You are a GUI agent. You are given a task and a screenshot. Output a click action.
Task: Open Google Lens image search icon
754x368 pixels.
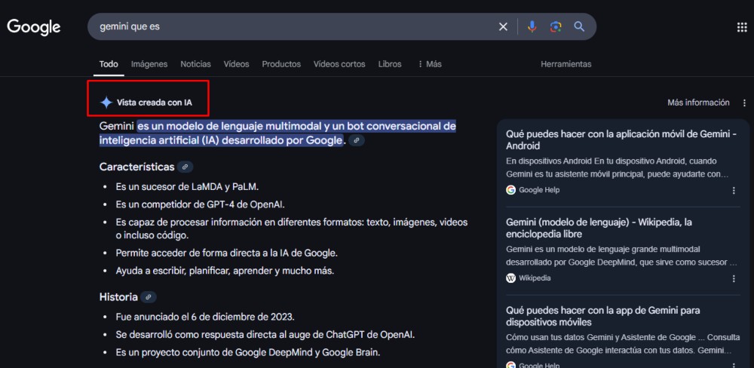(556, 27)
